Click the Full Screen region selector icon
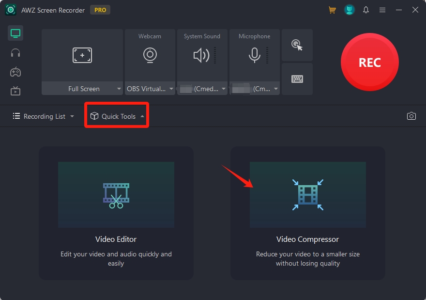Screen dimensions: 426x300 (x=82, y=55)
